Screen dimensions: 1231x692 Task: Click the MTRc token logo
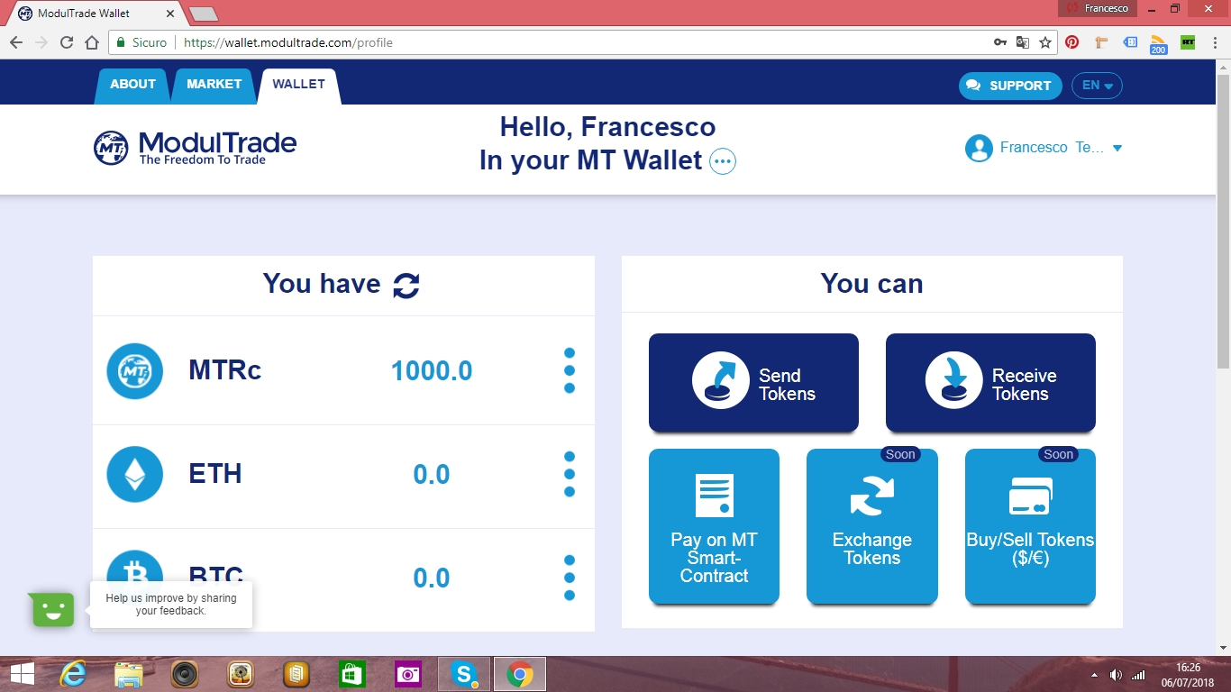135,370
